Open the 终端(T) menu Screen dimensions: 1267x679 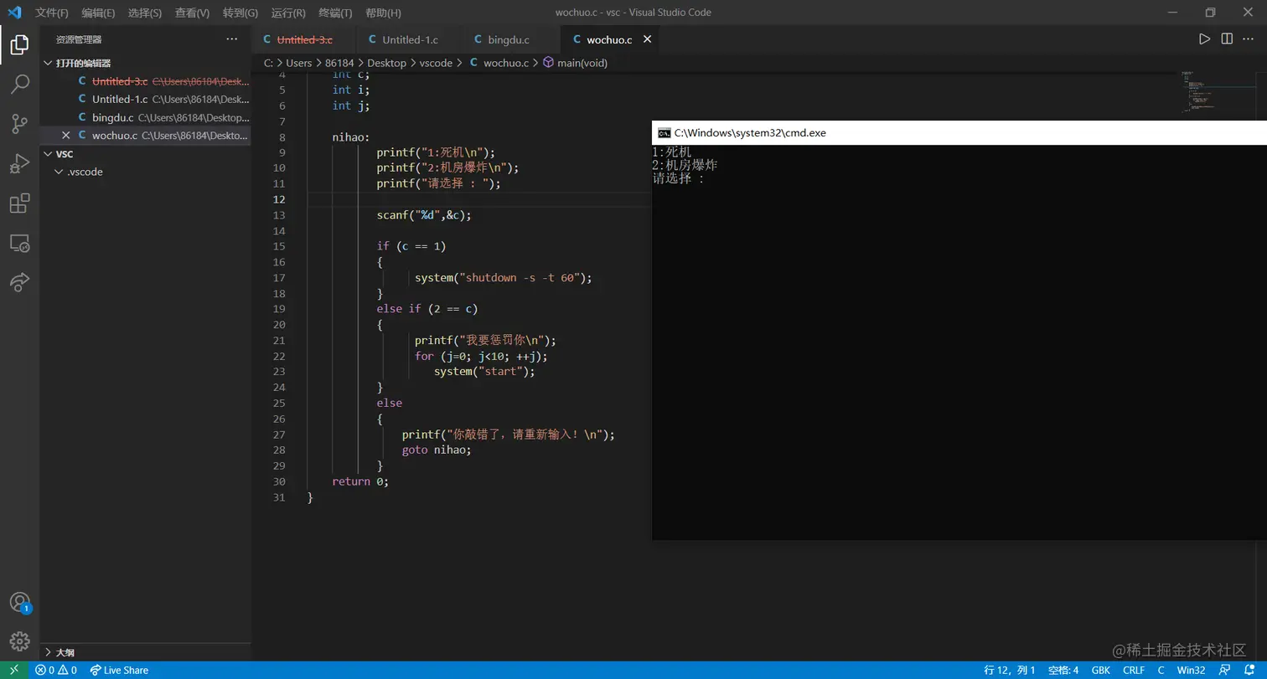[335, 13]
